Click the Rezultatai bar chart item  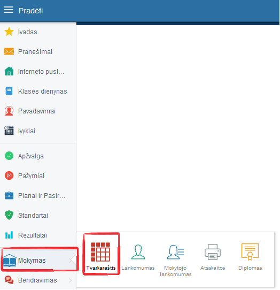click(x=38, y=235)
